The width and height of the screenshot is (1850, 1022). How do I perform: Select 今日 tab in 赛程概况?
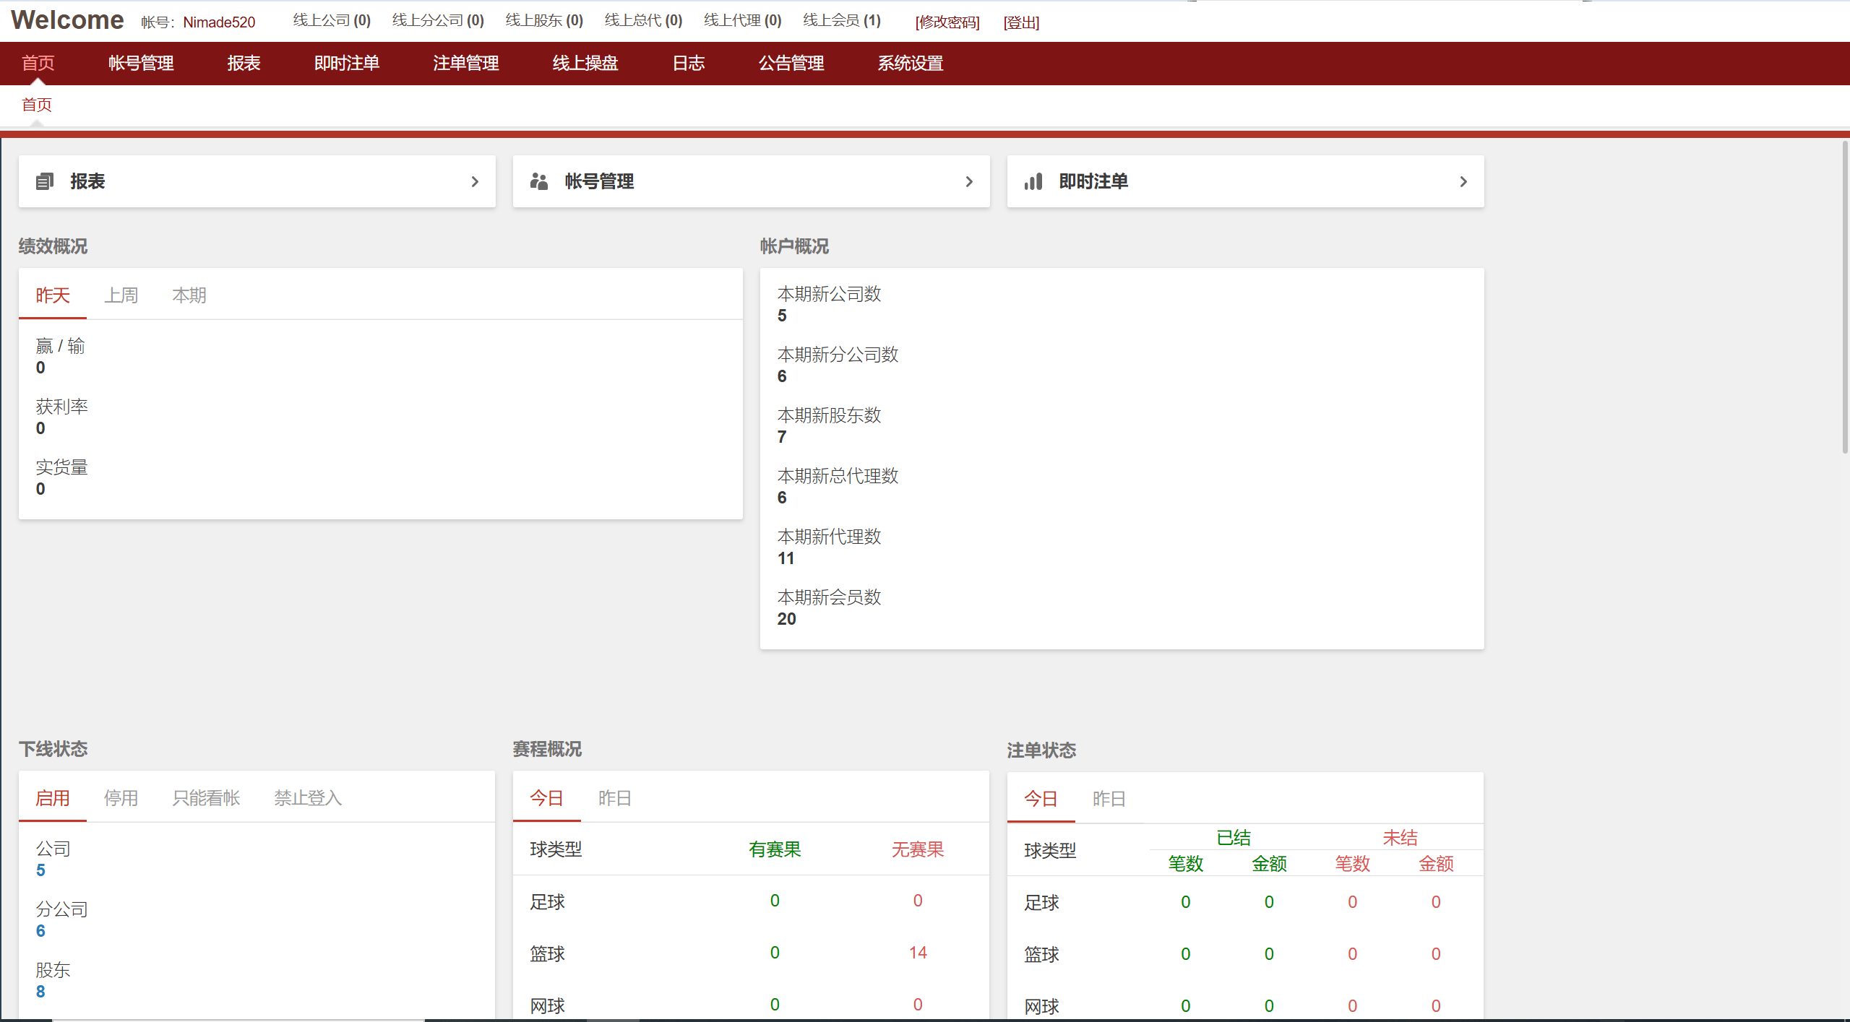click(547, 797)
